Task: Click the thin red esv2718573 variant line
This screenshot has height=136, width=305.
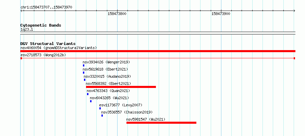Action: coord(158,58)
